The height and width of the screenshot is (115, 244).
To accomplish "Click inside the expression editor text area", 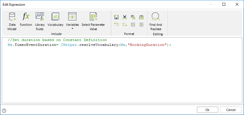I will coord(121,75).
